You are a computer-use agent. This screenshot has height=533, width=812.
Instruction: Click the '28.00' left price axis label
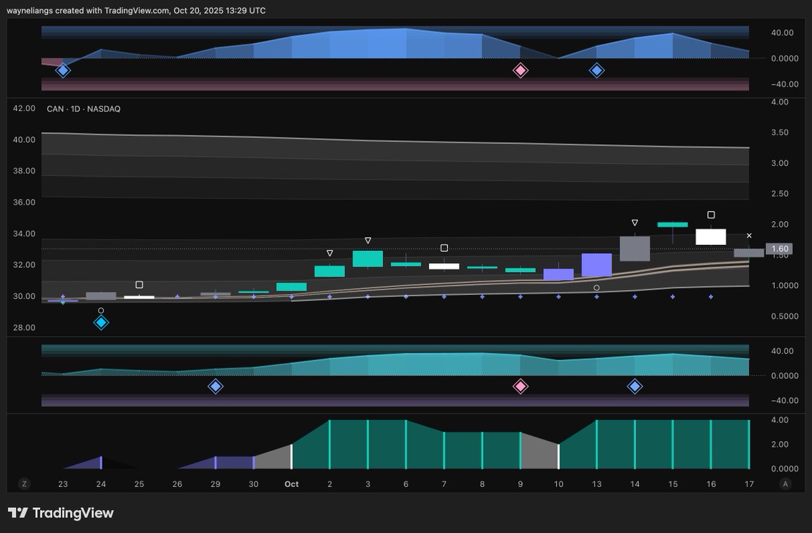(24, 328)
